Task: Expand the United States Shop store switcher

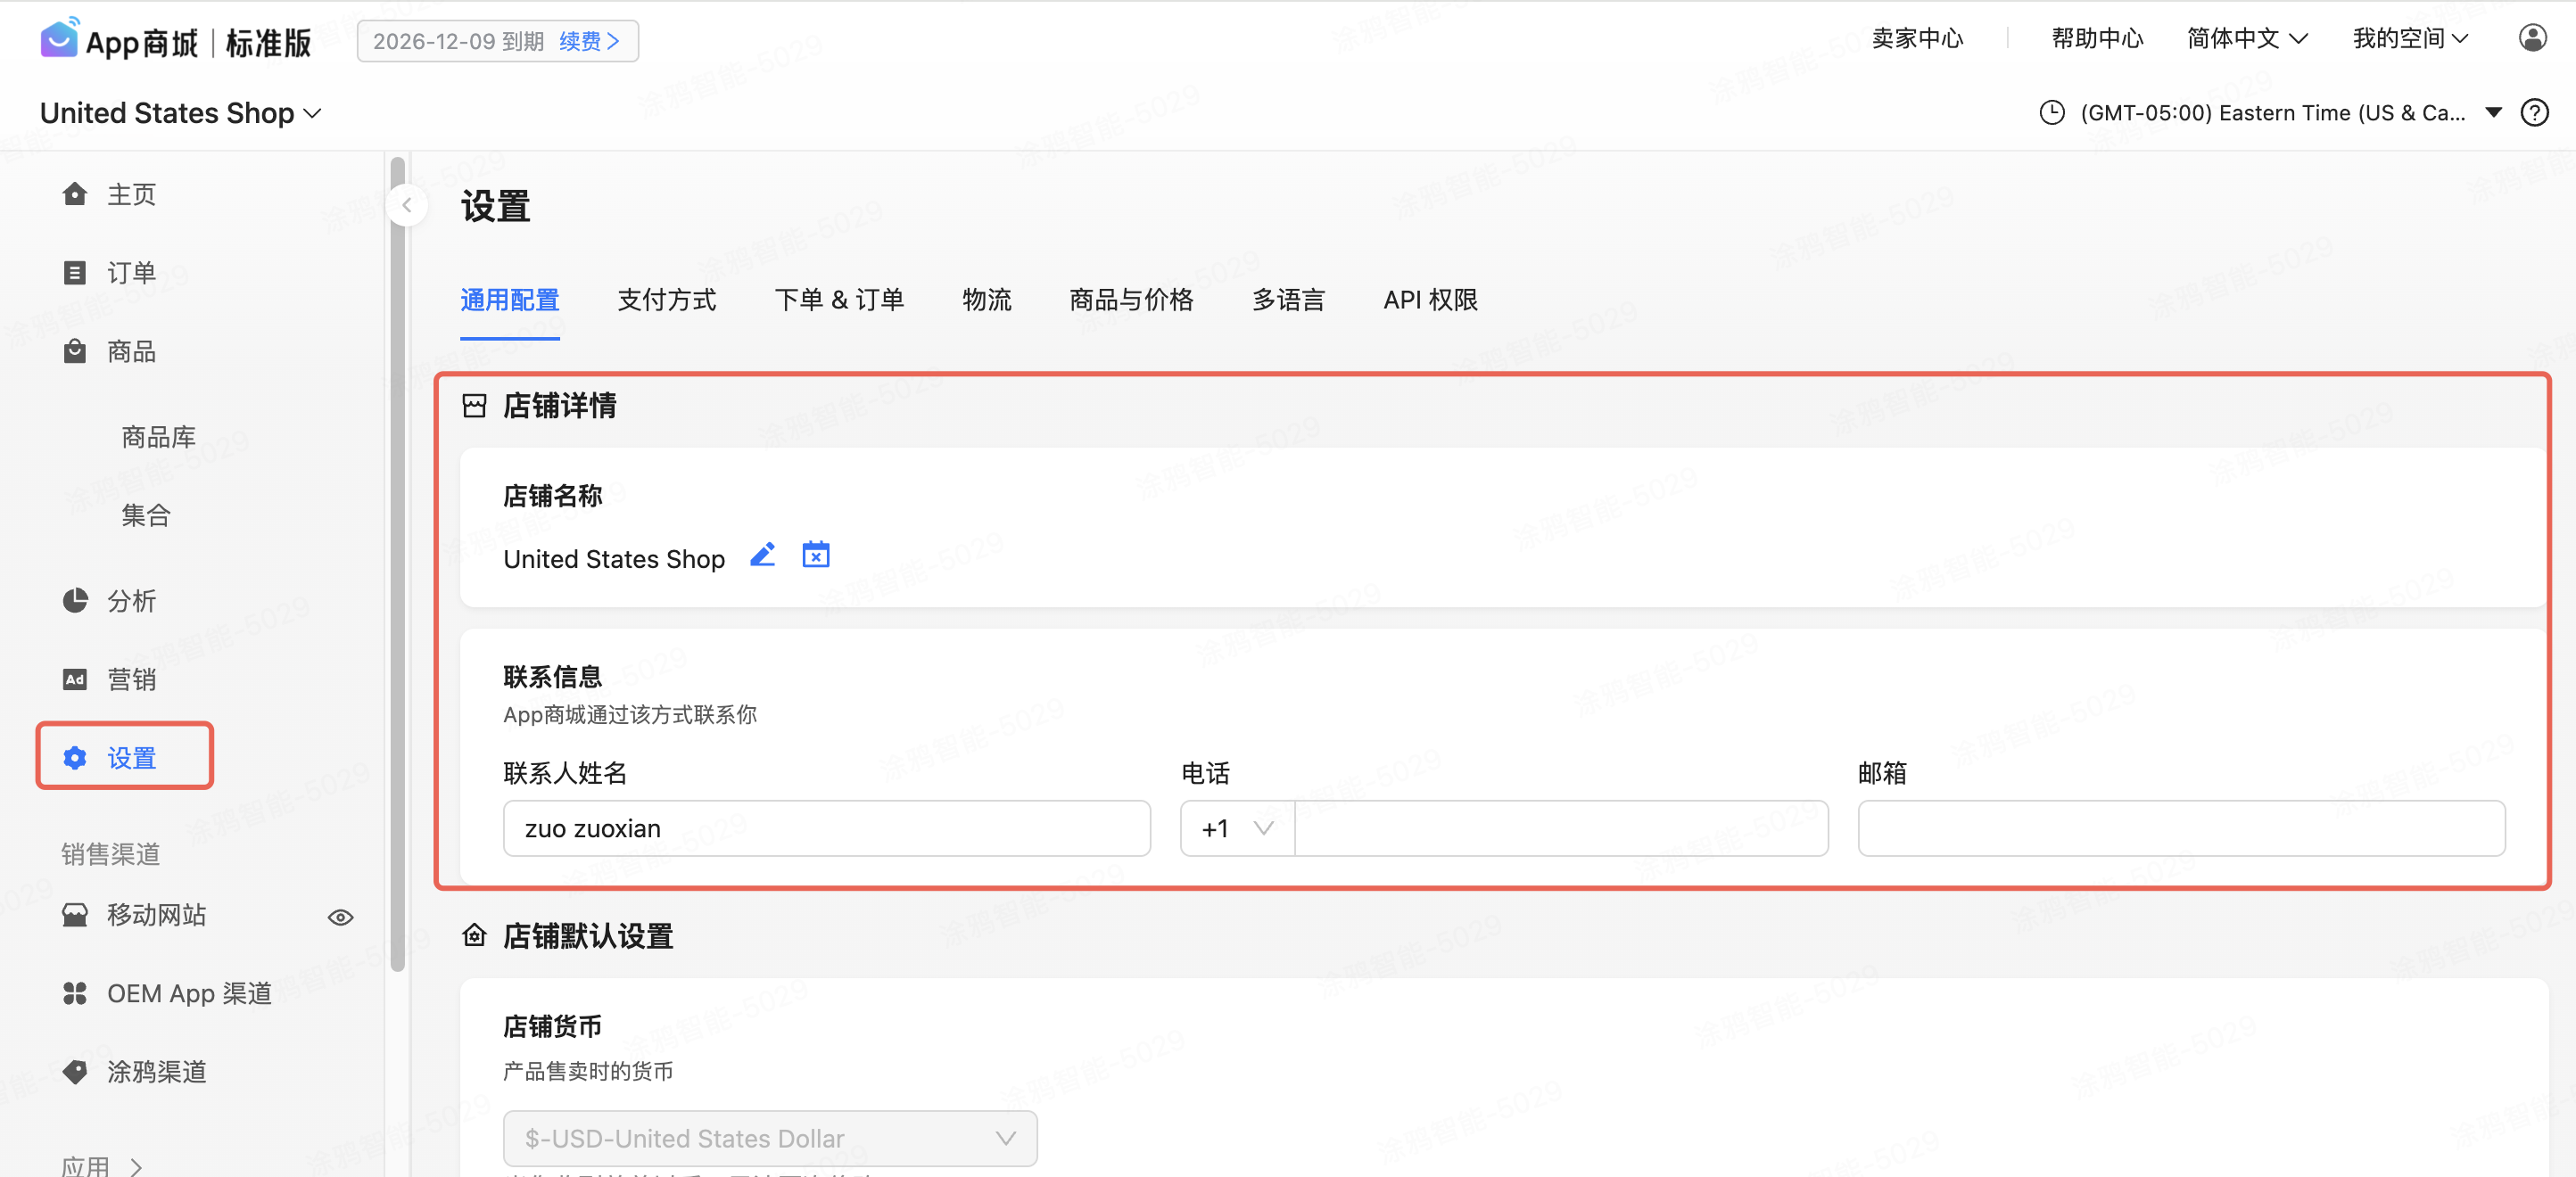Action: (x=181, y=113)
